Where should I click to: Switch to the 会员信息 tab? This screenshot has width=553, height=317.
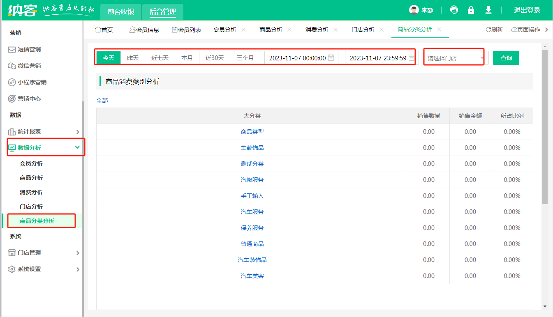(x=144, y=30)
